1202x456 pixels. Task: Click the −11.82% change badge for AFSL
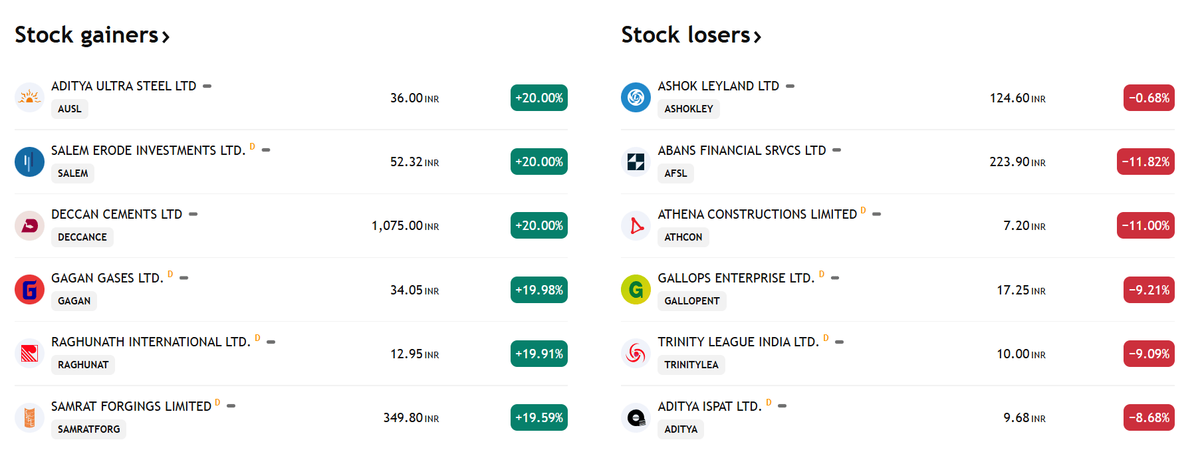point(1145,162)
